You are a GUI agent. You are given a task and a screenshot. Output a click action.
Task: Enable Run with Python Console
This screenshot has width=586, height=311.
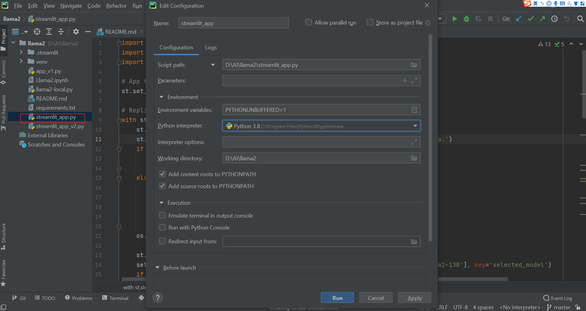162,227
